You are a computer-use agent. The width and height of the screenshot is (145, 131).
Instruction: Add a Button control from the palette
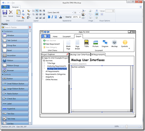(x=15, y=78)
